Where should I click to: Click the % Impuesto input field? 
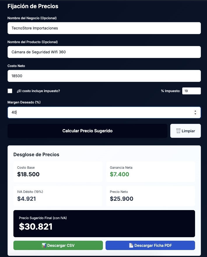point(191,91)
